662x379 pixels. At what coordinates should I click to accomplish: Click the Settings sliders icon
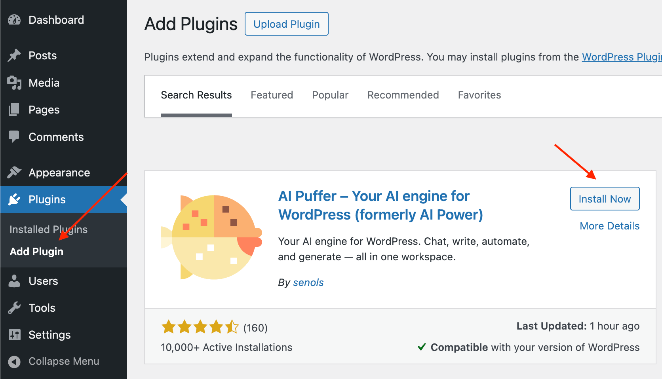click(14, 335)
